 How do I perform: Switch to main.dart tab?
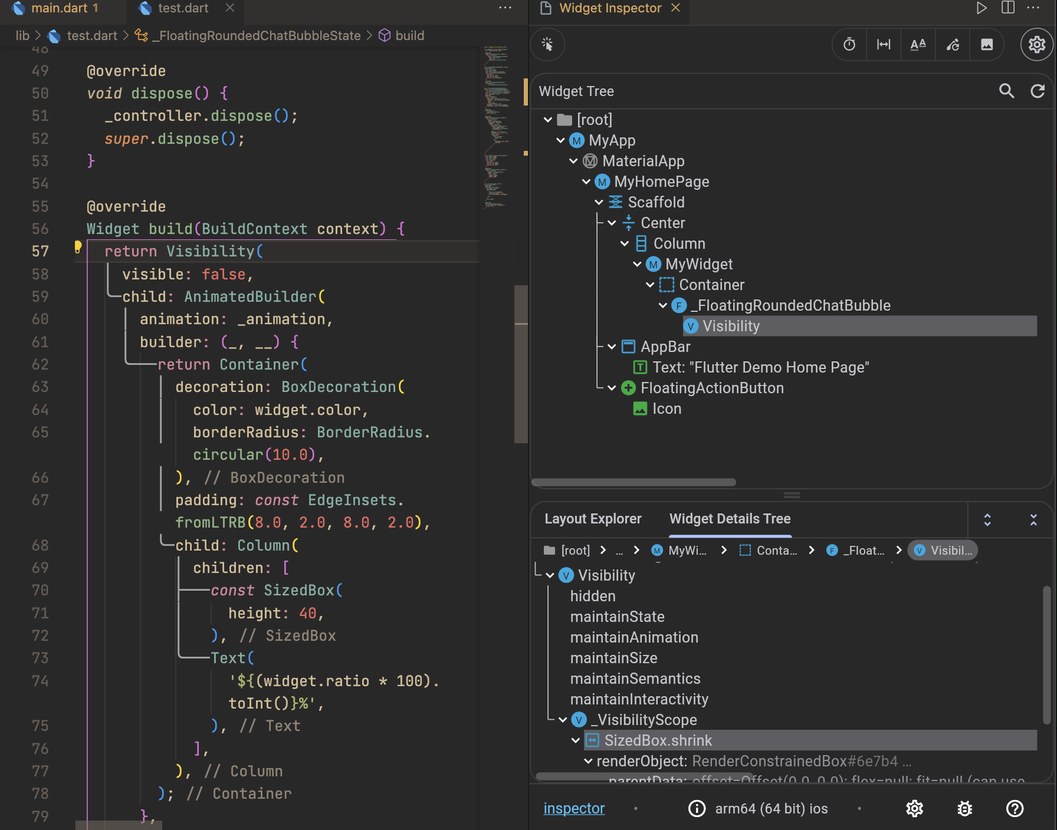click(64, 8)
